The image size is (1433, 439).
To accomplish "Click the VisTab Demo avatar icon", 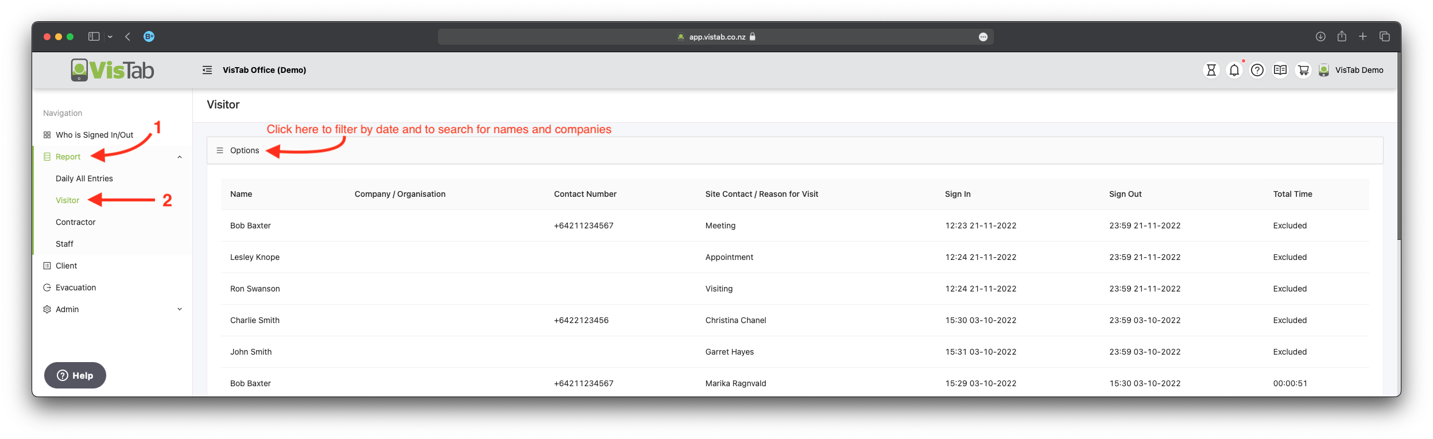I will pyautogui.click(x=1323, y=70).
